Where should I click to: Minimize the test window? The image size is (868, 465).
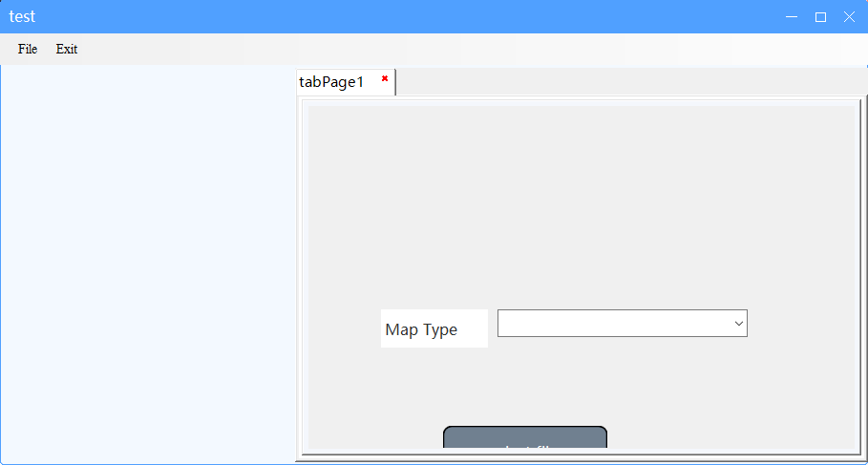[x=792, y=16]
